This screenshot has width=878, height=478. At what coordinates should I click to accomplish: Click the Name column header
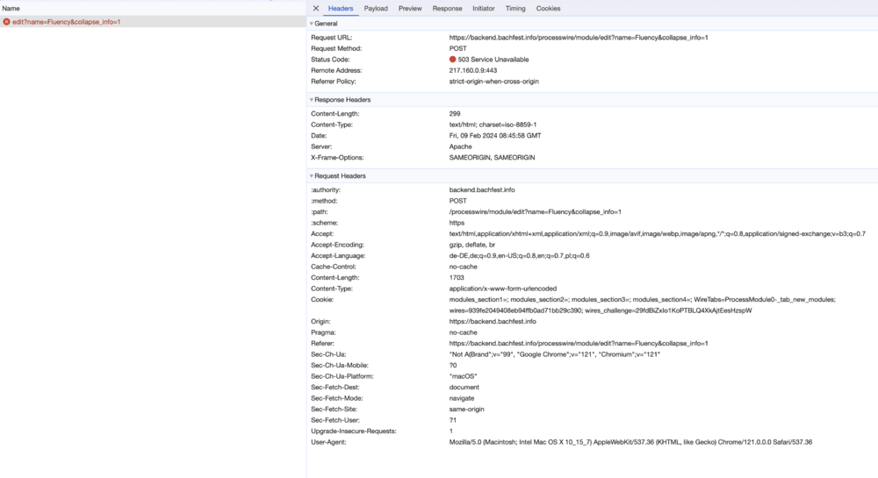[11, 8]
